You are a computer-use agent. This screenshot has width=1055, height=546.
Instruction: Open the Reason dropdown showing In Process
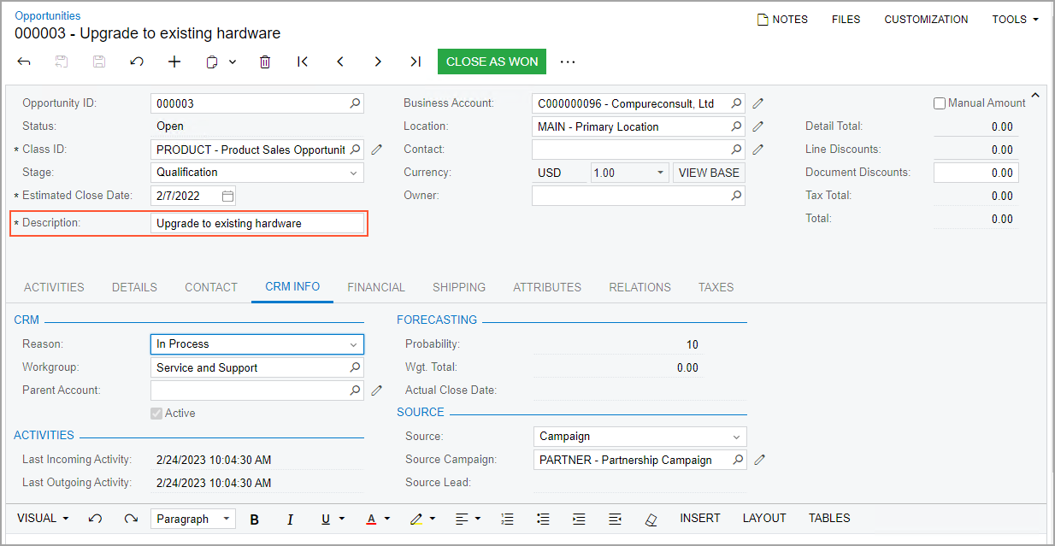(354, 344)
